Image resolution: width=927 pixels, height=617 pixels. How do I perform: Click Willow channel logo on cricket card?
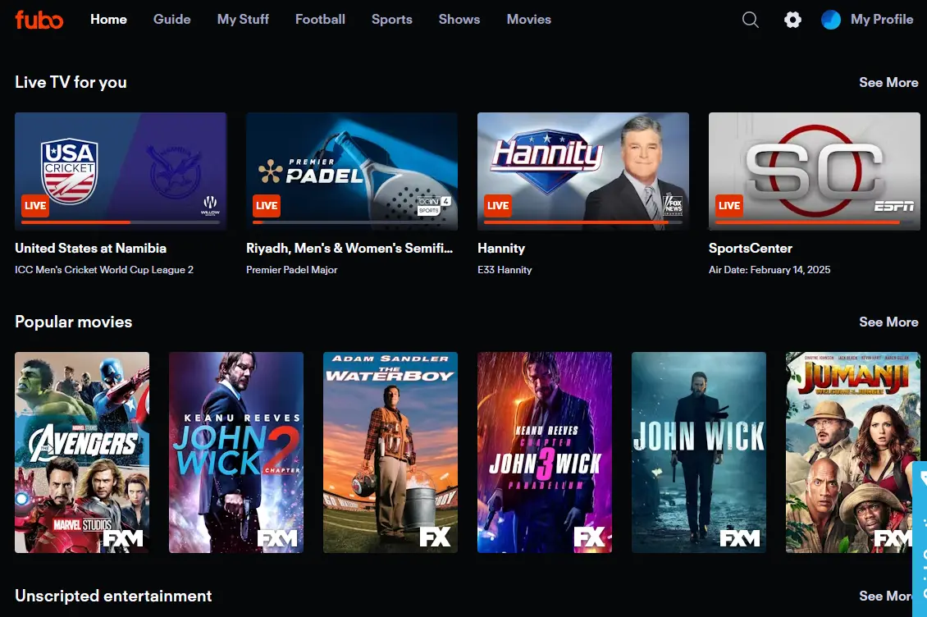click(x=210, y=205)
